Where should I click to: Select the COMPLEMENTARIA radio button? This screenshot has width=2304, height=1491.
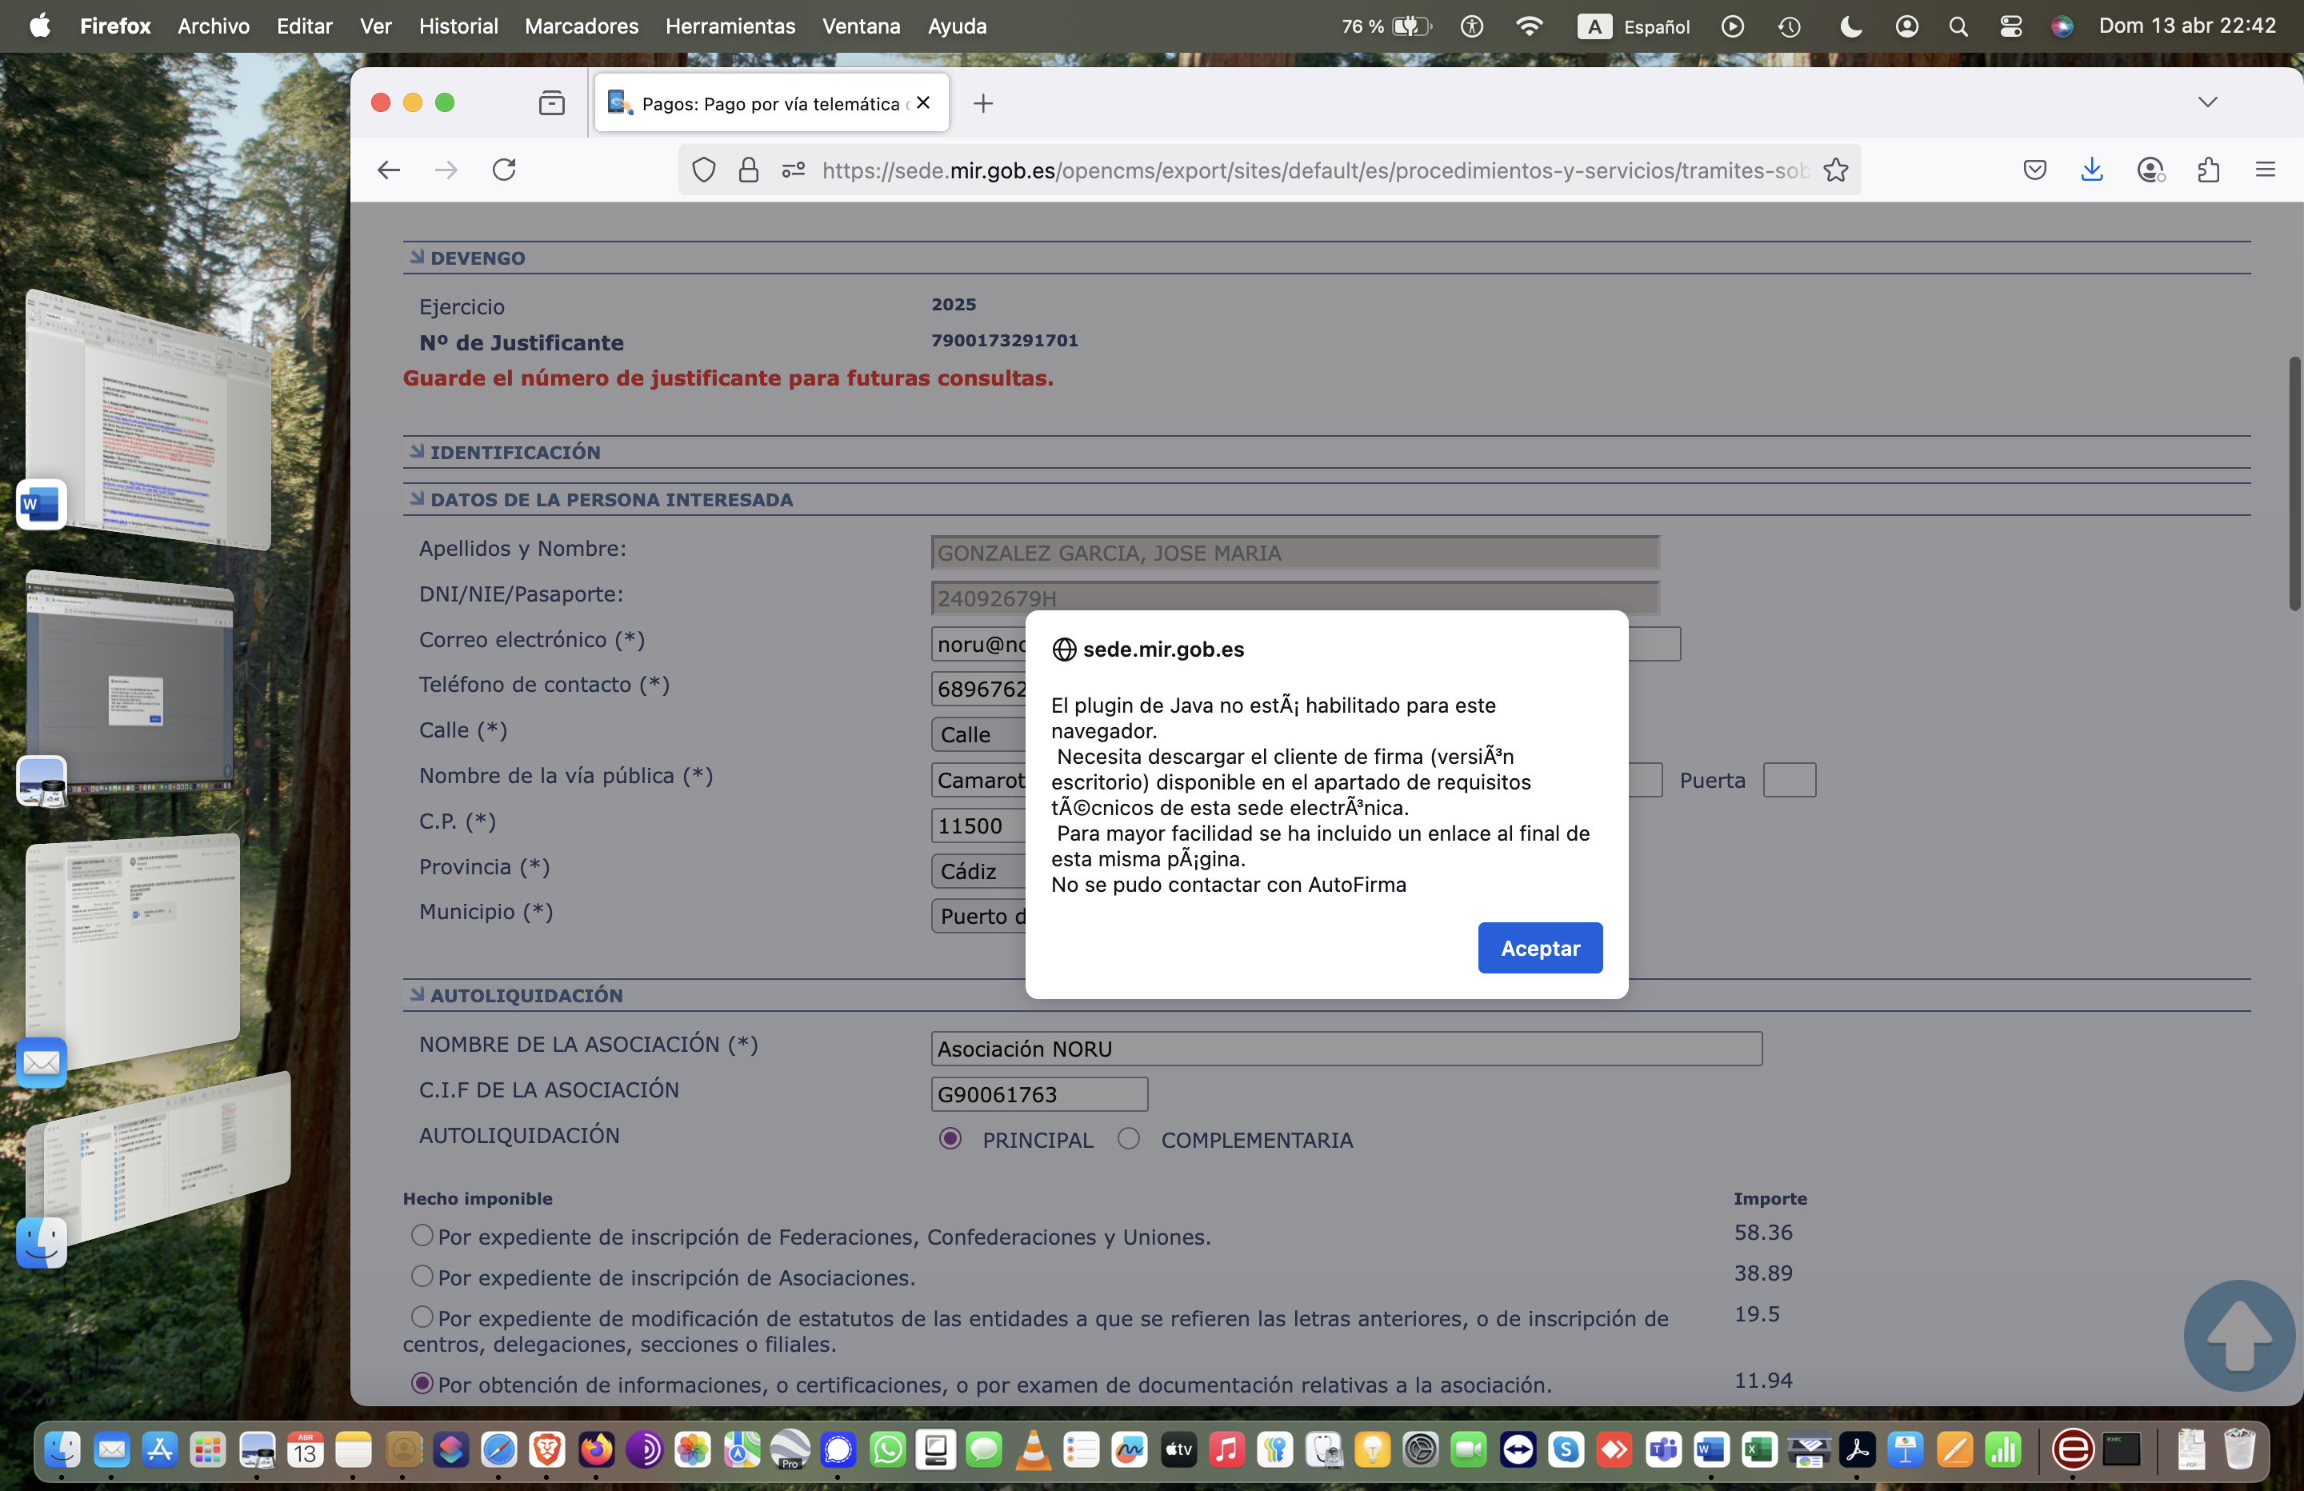pos(1129,1138)
